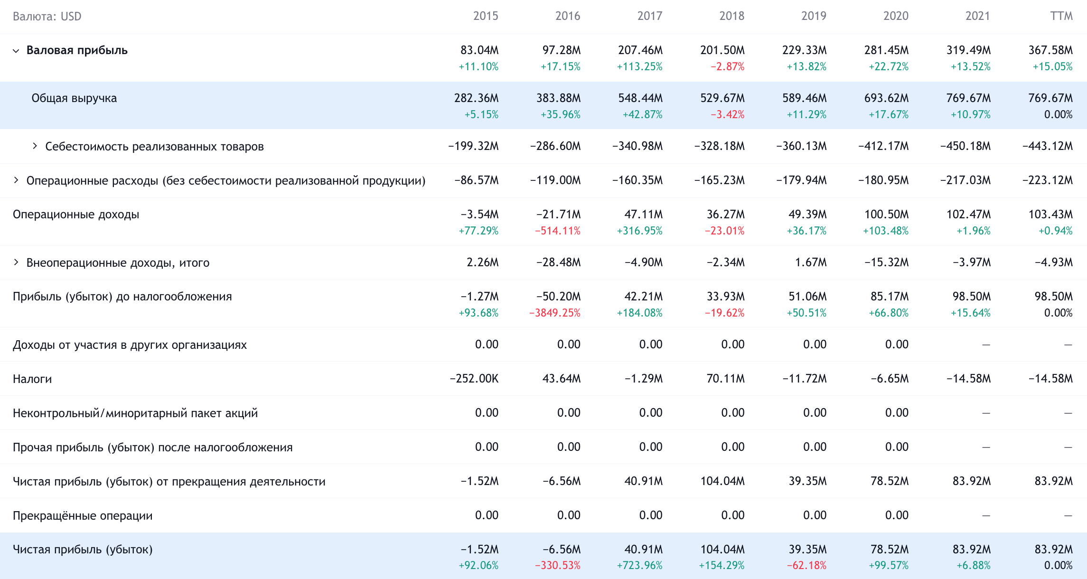
Task: Click the 2016 column header
Action: point(568,16)
